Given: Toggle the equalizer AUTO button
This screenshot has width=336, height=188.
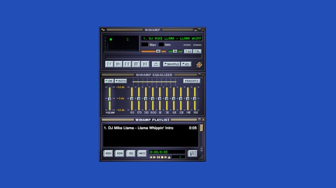Looking at the screenshot, I should (121, 81).
